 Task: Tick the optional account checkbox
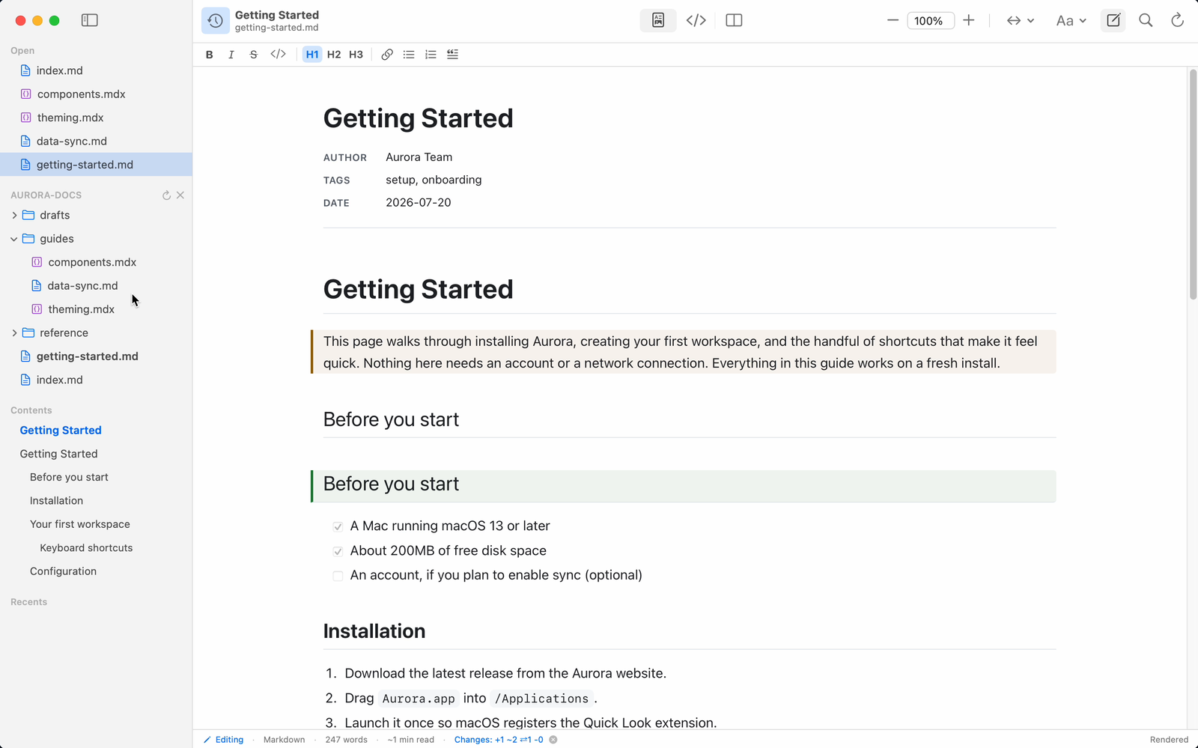tap(338, 576)
